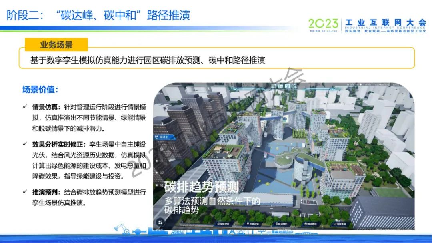Image resolution: width=432 pixels, height=243 pixels.
Task: Click the 碳排趋势预测 overlay heading
Action: click(201, 187)
